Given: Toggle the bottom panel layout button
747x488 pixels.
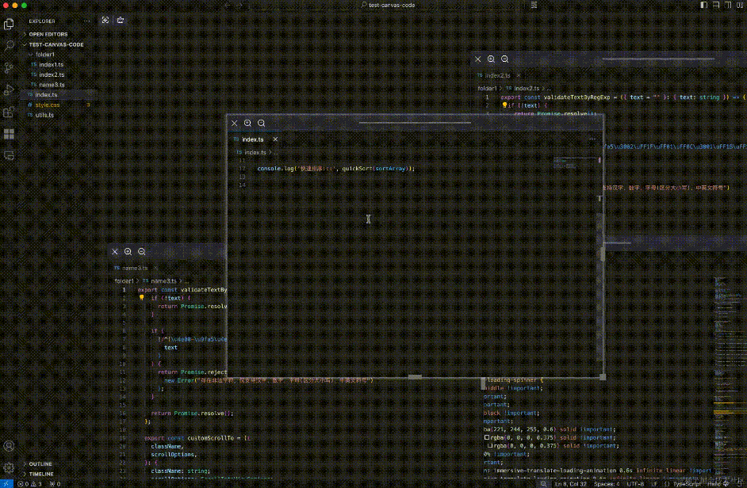Looking at the screenshot, I should (x=716, y=5).
